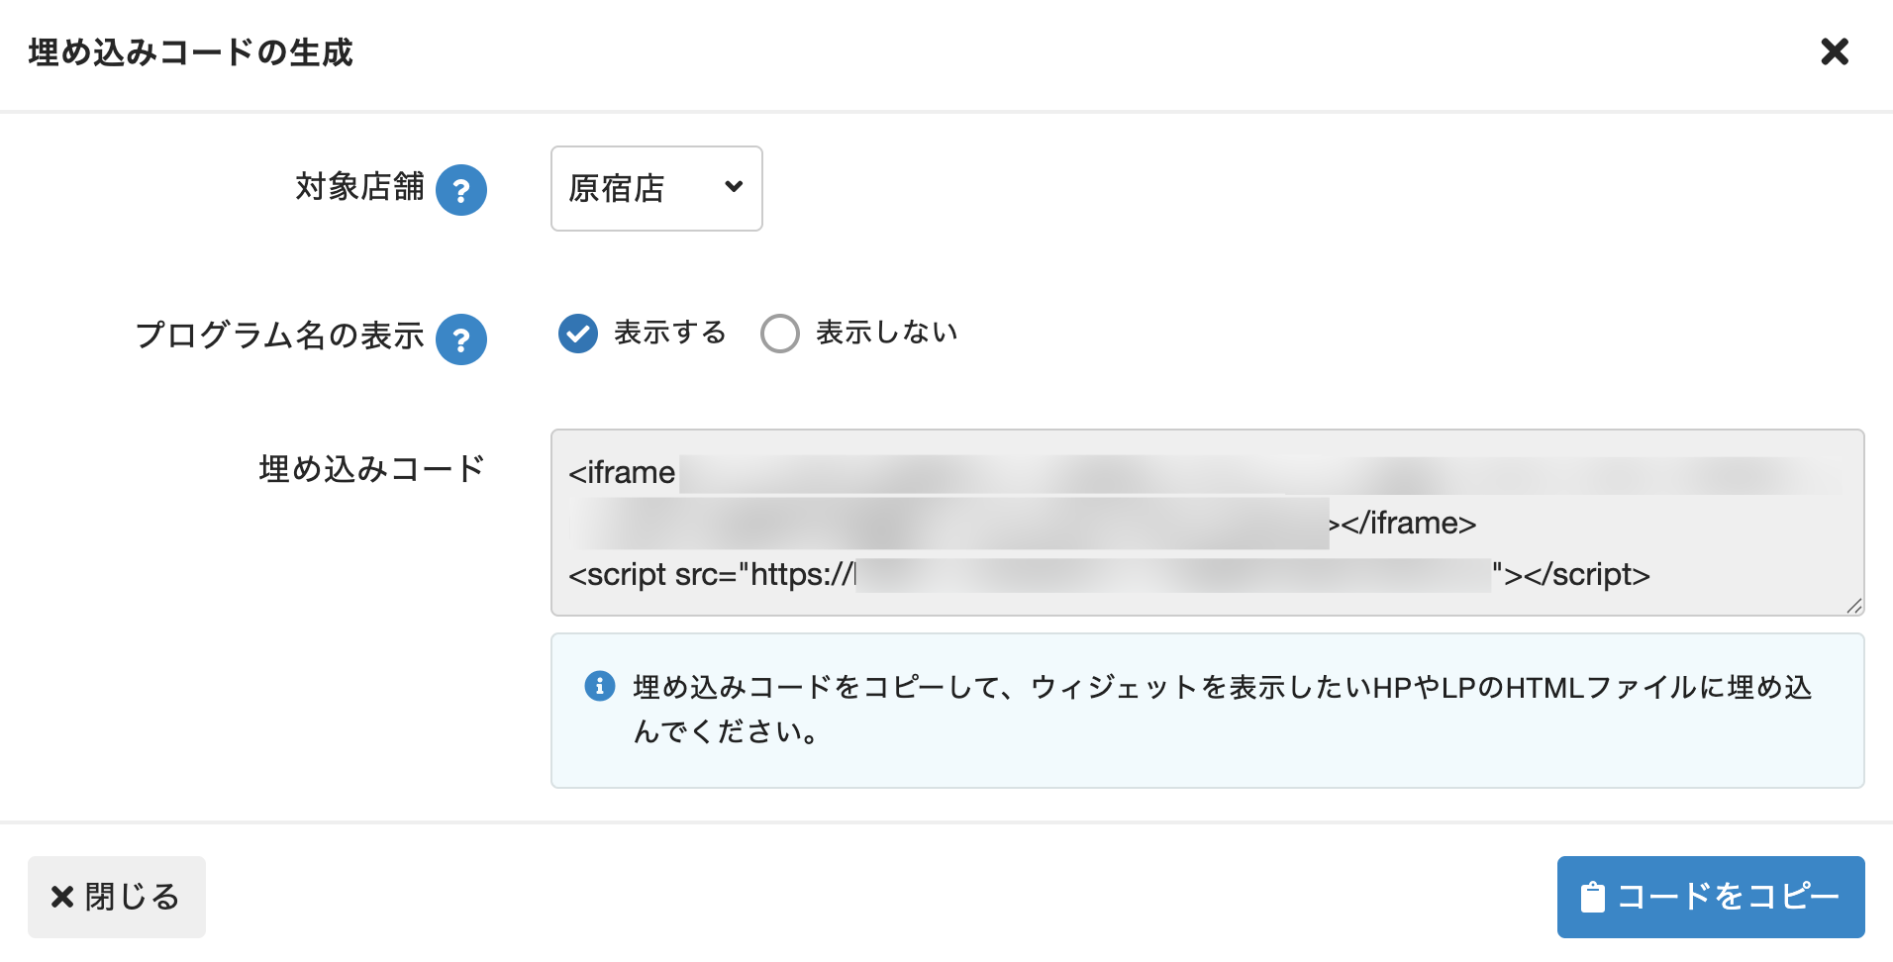Select the 表示する radio option

tap(578, 334)
